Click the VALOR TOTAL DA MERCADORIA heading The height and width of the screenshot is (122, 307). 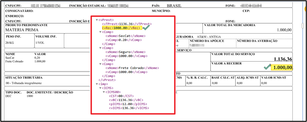pyautogui.click(x=230, y=25)
